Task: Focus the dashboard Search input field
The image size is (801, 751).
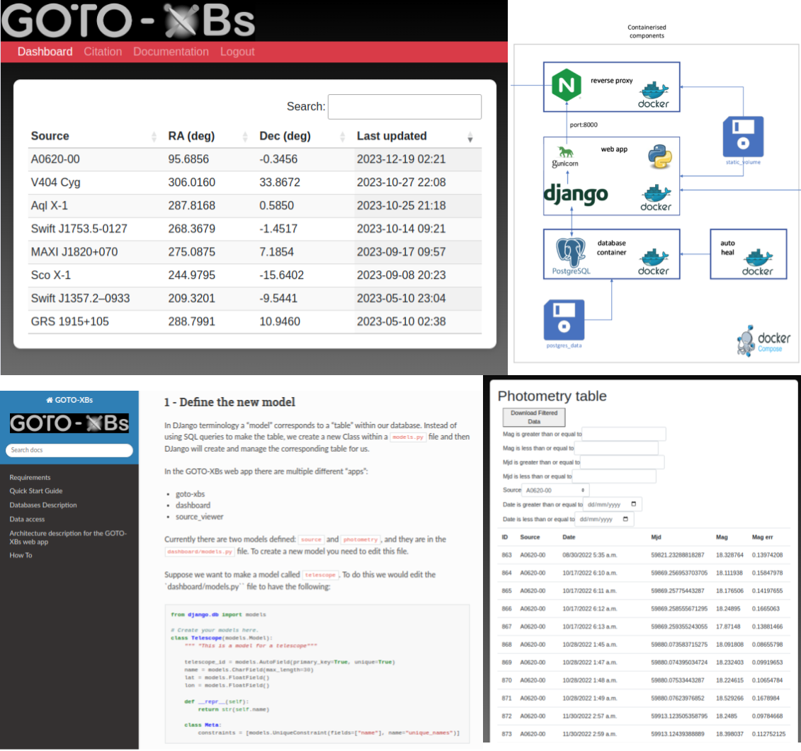Action: [x=404, y=107]
